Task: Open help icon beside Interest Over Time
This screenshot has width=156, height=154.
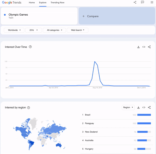Action: (x=30, y=47)
